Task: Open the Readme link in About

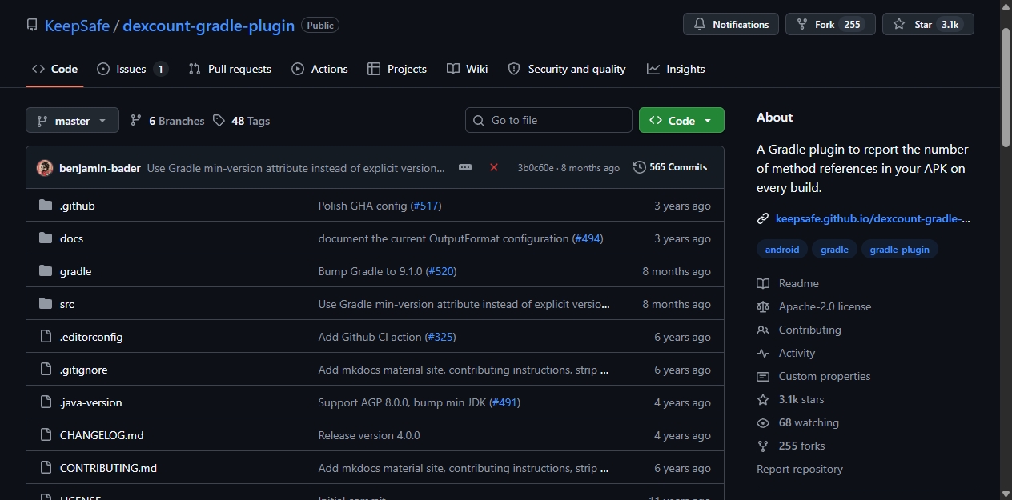Action: point(788,283)
